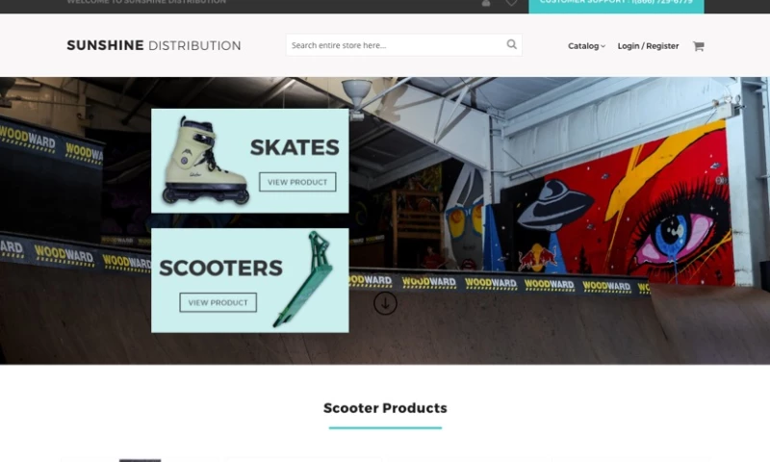Click View Product under Skates
Screen dimensions: 770x462
(x=297, y=182)
